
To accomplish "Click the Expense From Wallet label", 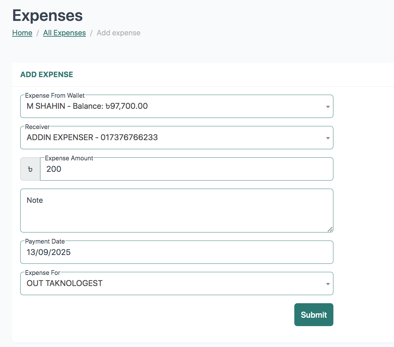I will [55, 96].
